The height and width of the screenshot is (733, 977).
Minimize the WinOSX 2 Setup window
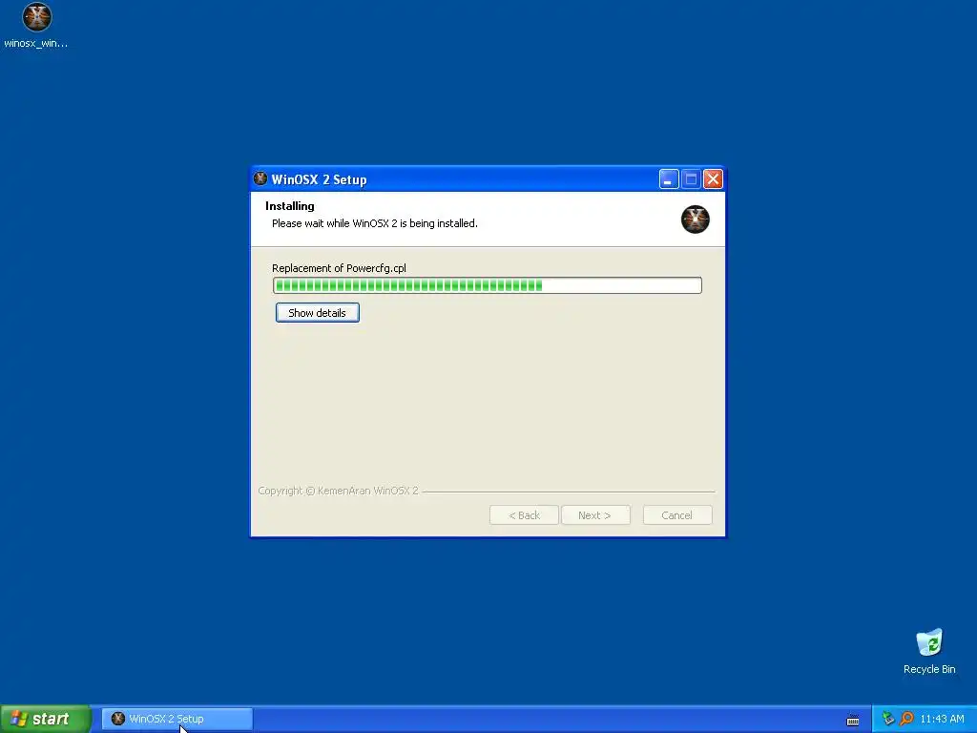(x=669, y=179)
